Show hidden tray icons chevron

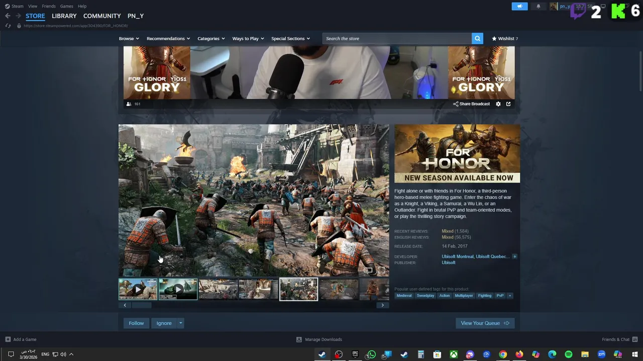tap(71, 354)
